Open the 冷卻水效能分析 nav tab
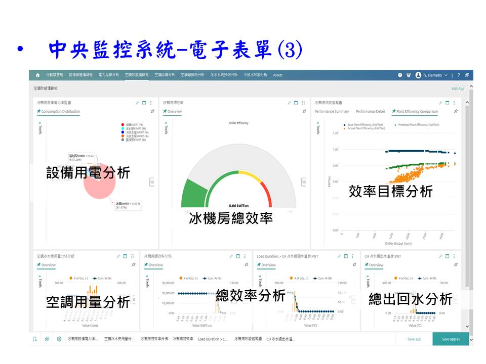Screen dimensions: 486x364 pyautogui.click(x=255, y=75)
